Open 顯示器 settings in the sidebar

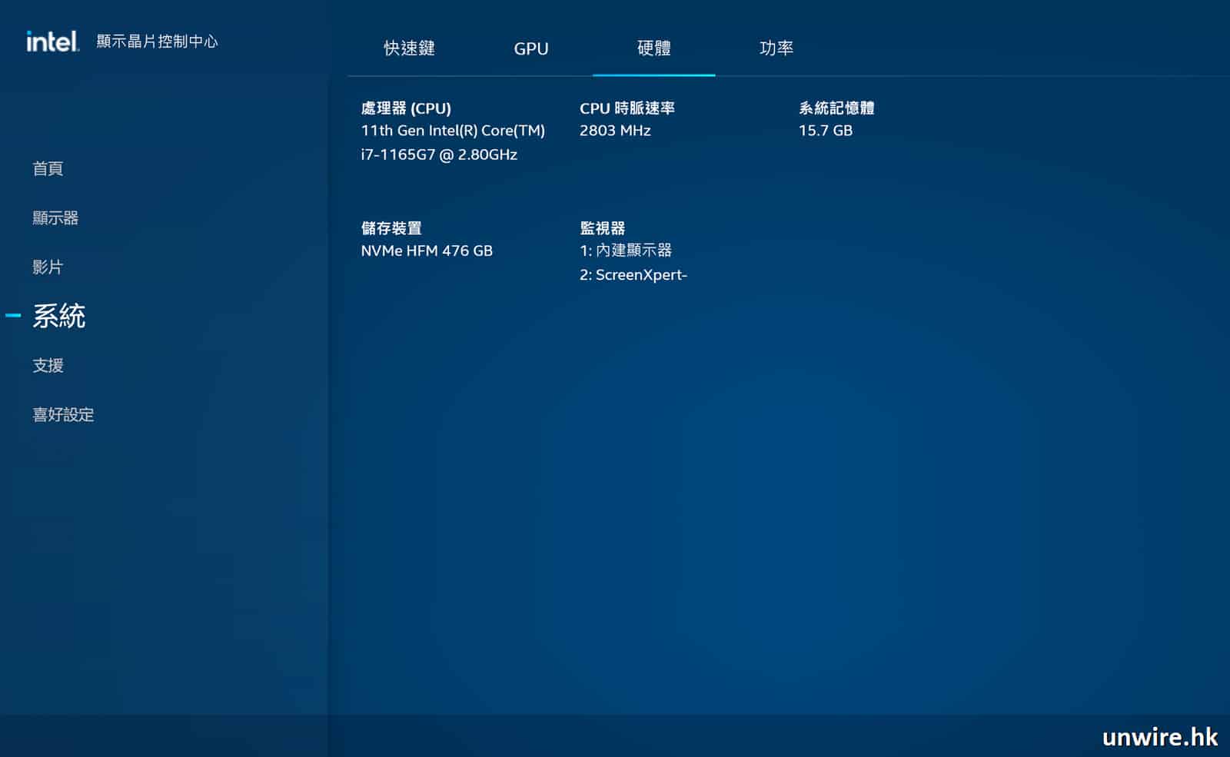click(55, 217)
